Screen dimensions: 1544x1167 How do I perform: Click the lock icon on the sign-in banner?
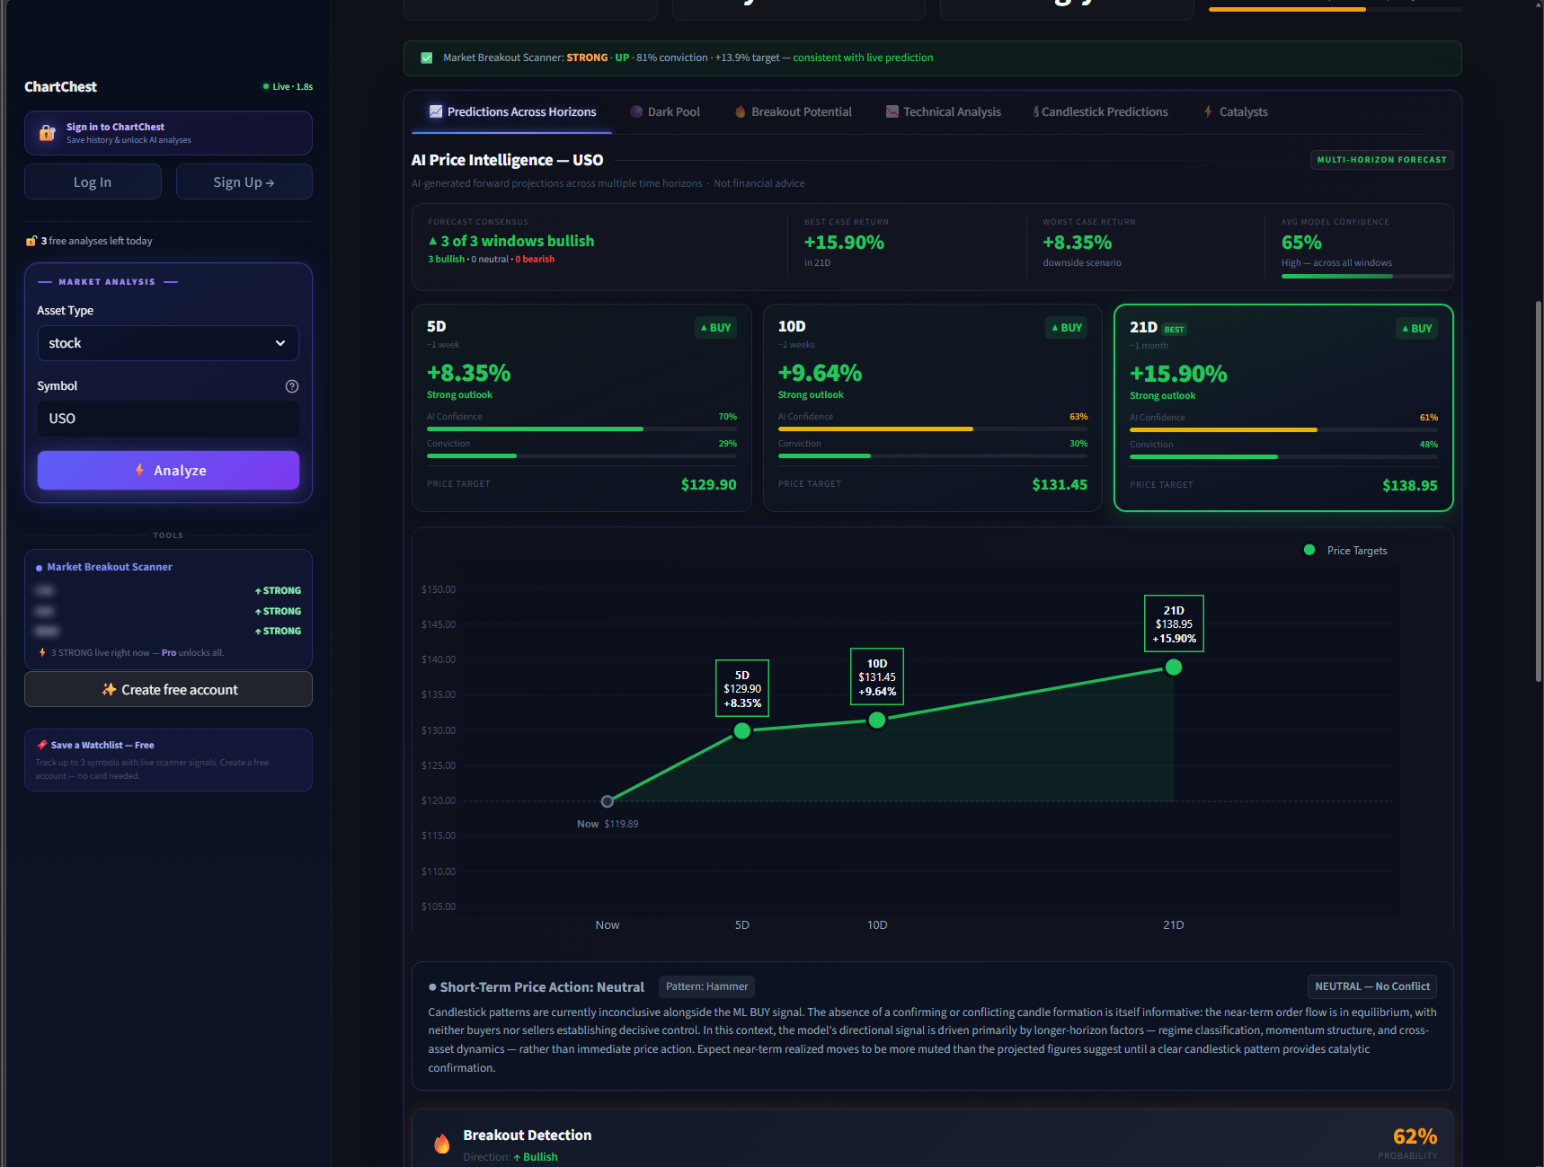point(46,132)
